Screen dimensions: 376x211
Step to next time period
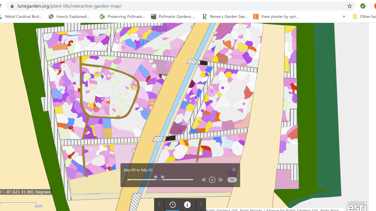tap(221, 180)
